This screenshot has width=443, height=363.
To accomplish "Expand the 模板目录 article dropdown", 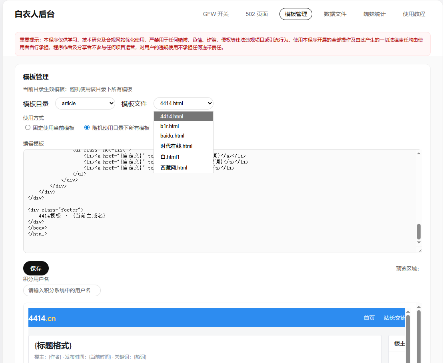I will [x=85, y=104].
